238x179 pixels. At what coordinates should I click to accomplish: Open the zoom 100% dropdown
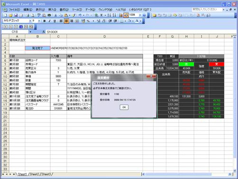(140, 15)
